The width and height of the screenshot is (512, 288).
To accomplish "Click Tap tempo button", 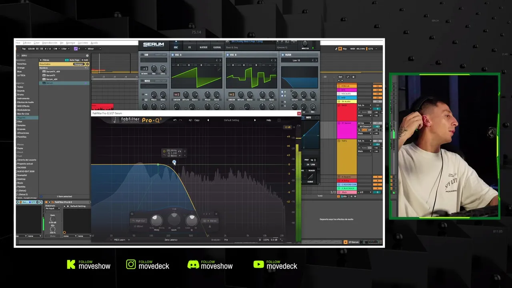I will click(x=24, y=49).
